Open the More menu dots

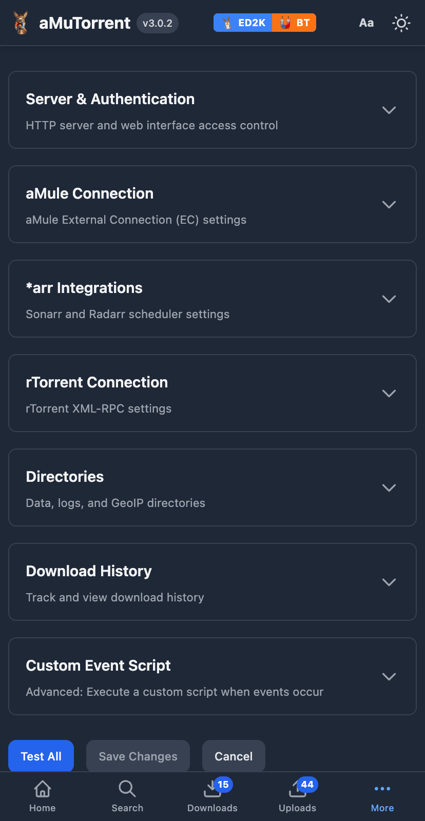[x=382, y=789]
